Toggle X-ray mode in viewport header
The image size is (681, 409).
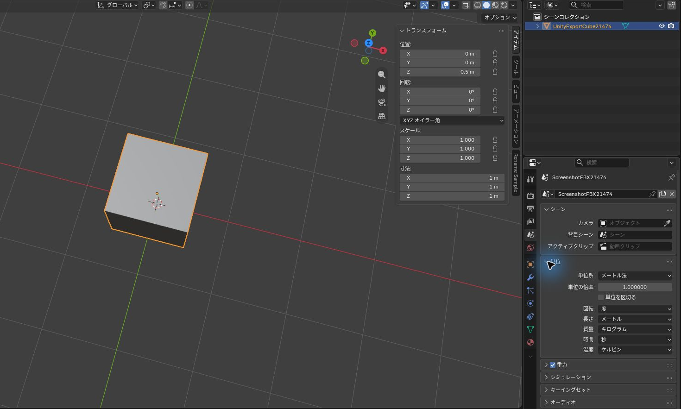(466, 5)
